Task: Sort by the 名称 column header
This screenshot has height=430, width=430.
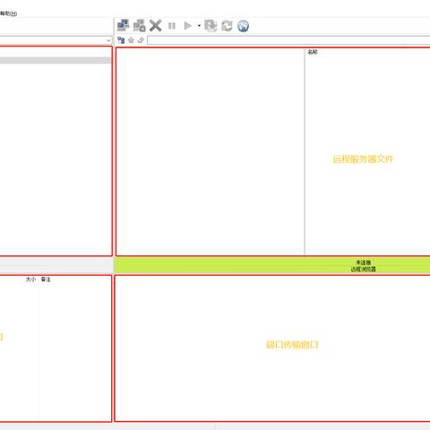Action: point(313,52)
